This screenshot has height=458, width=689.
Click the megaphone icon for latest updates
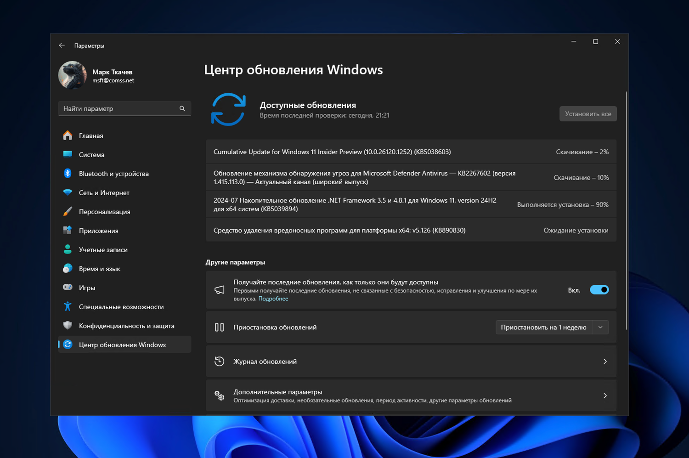point(220,290)
